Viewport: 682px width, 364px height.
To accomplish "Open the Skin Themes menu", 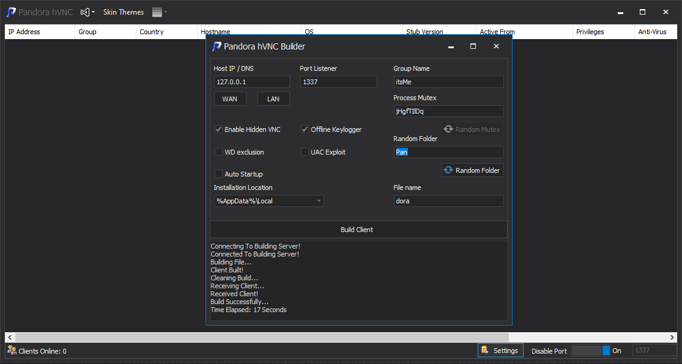I will (x=124, y=12).
